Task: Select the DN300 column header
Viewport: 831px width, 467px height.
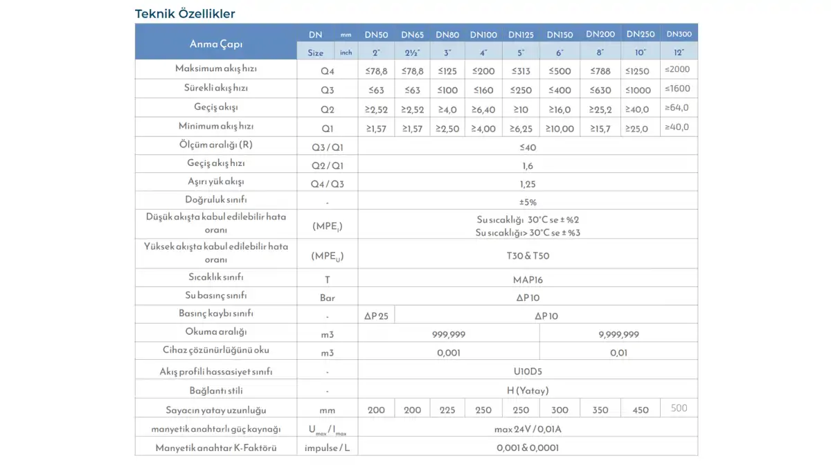Action: tap(679, 34)
